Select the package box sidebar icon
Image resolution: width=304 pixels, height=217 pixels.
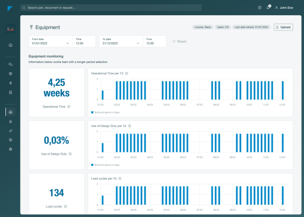pos(10,74)
